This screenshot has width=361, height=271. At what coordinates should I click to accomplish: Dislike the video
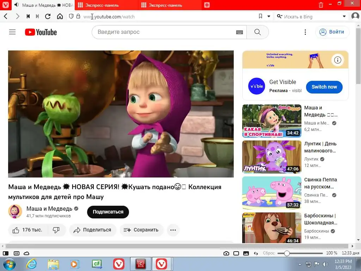(x=56, y=230)
